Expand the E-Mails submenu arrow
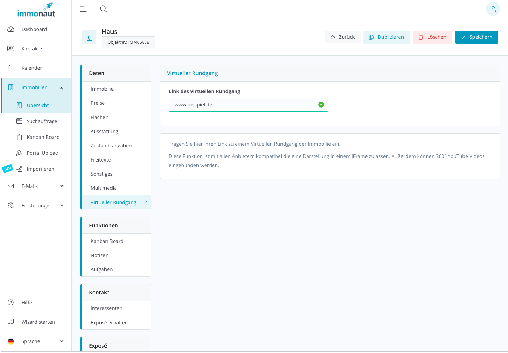The height and width of the screenshot is (353, 508). point(62,186)
